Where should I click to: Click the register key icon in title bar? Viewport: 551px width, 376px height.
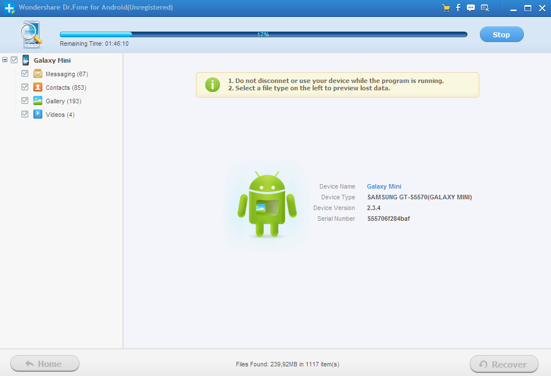tap(485, 8)
